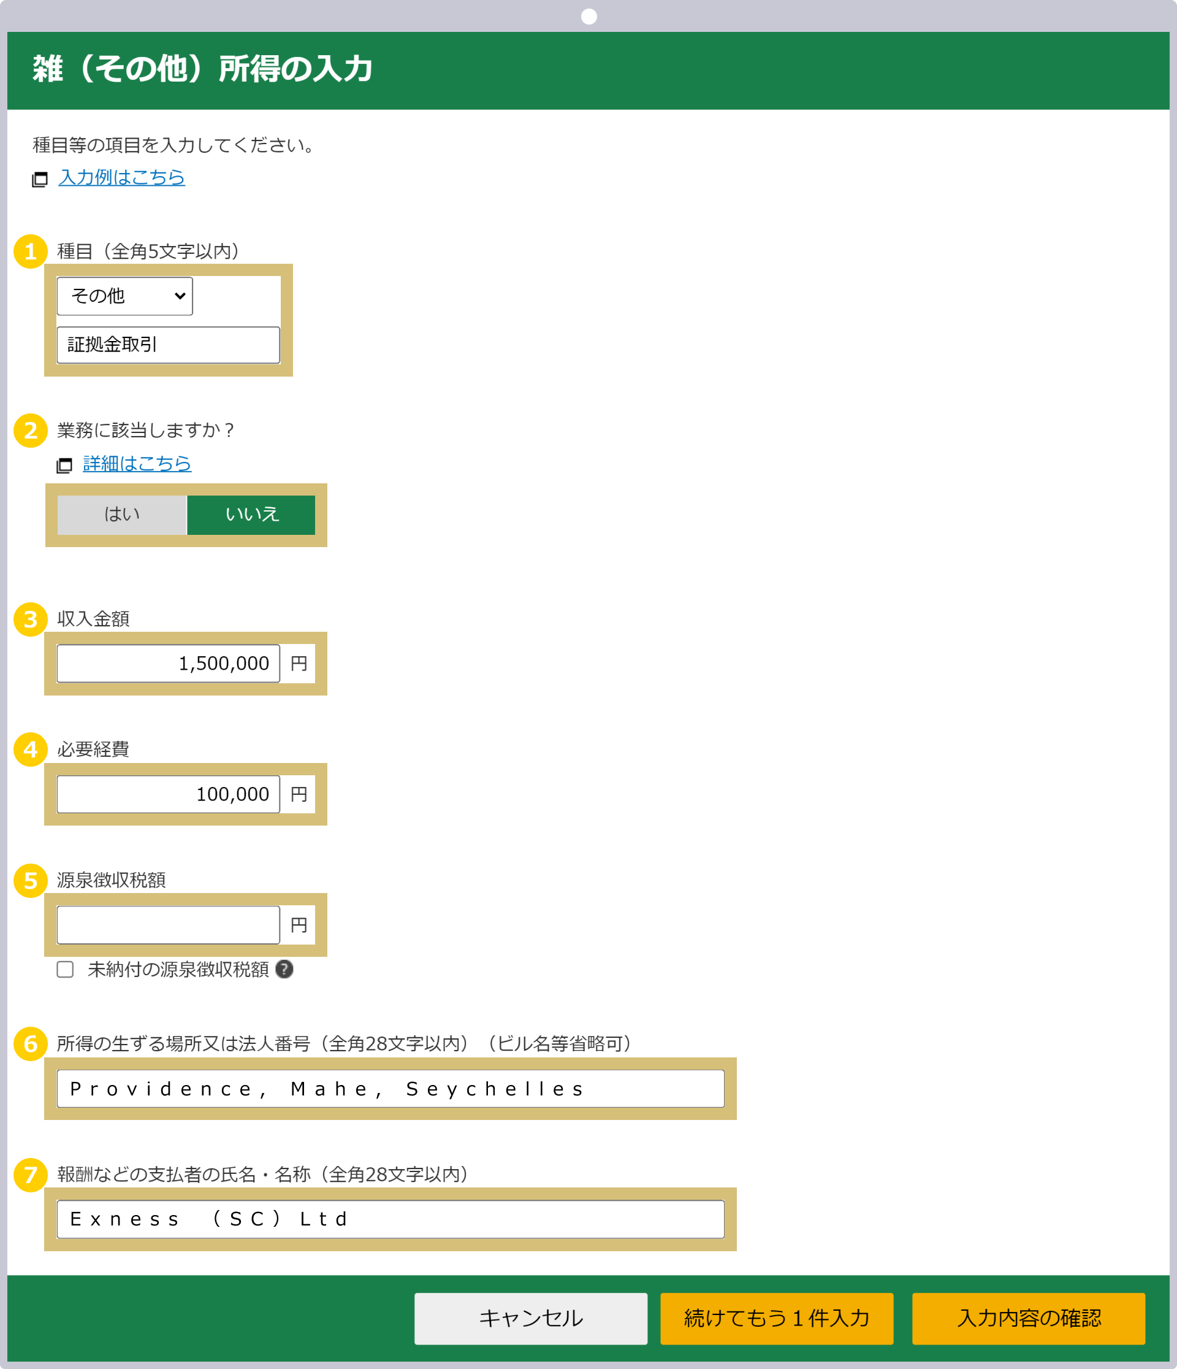Viewport: 1177px width, 1369px height.
Task: Click the help icon beside 未納付の源泉徴収税額
Action: (284, 969)
